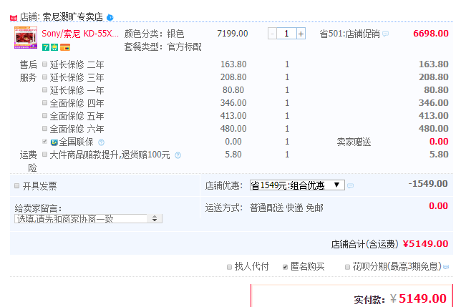Screen dimensions: 456x307
Task: Click the quantity input field showing 1
Action: [286, 34]
